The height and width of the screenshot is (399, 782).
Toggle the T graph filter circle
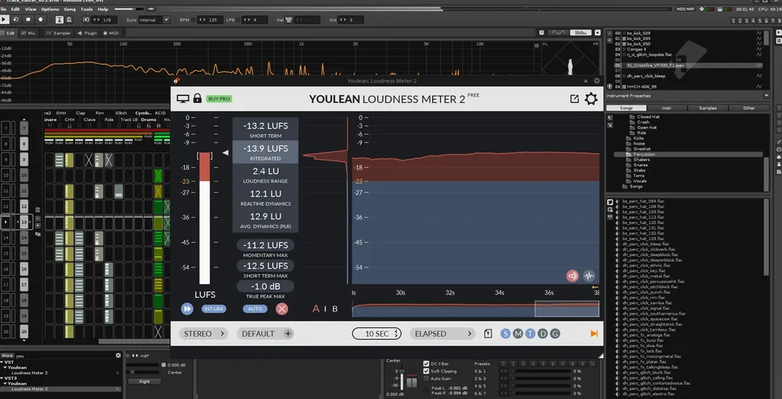click(x=530, y=334)
